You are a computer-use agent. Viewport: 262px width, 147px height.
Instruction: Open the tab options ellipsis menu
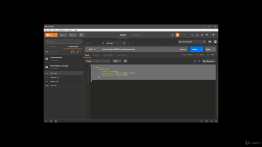tap(133, 43)
